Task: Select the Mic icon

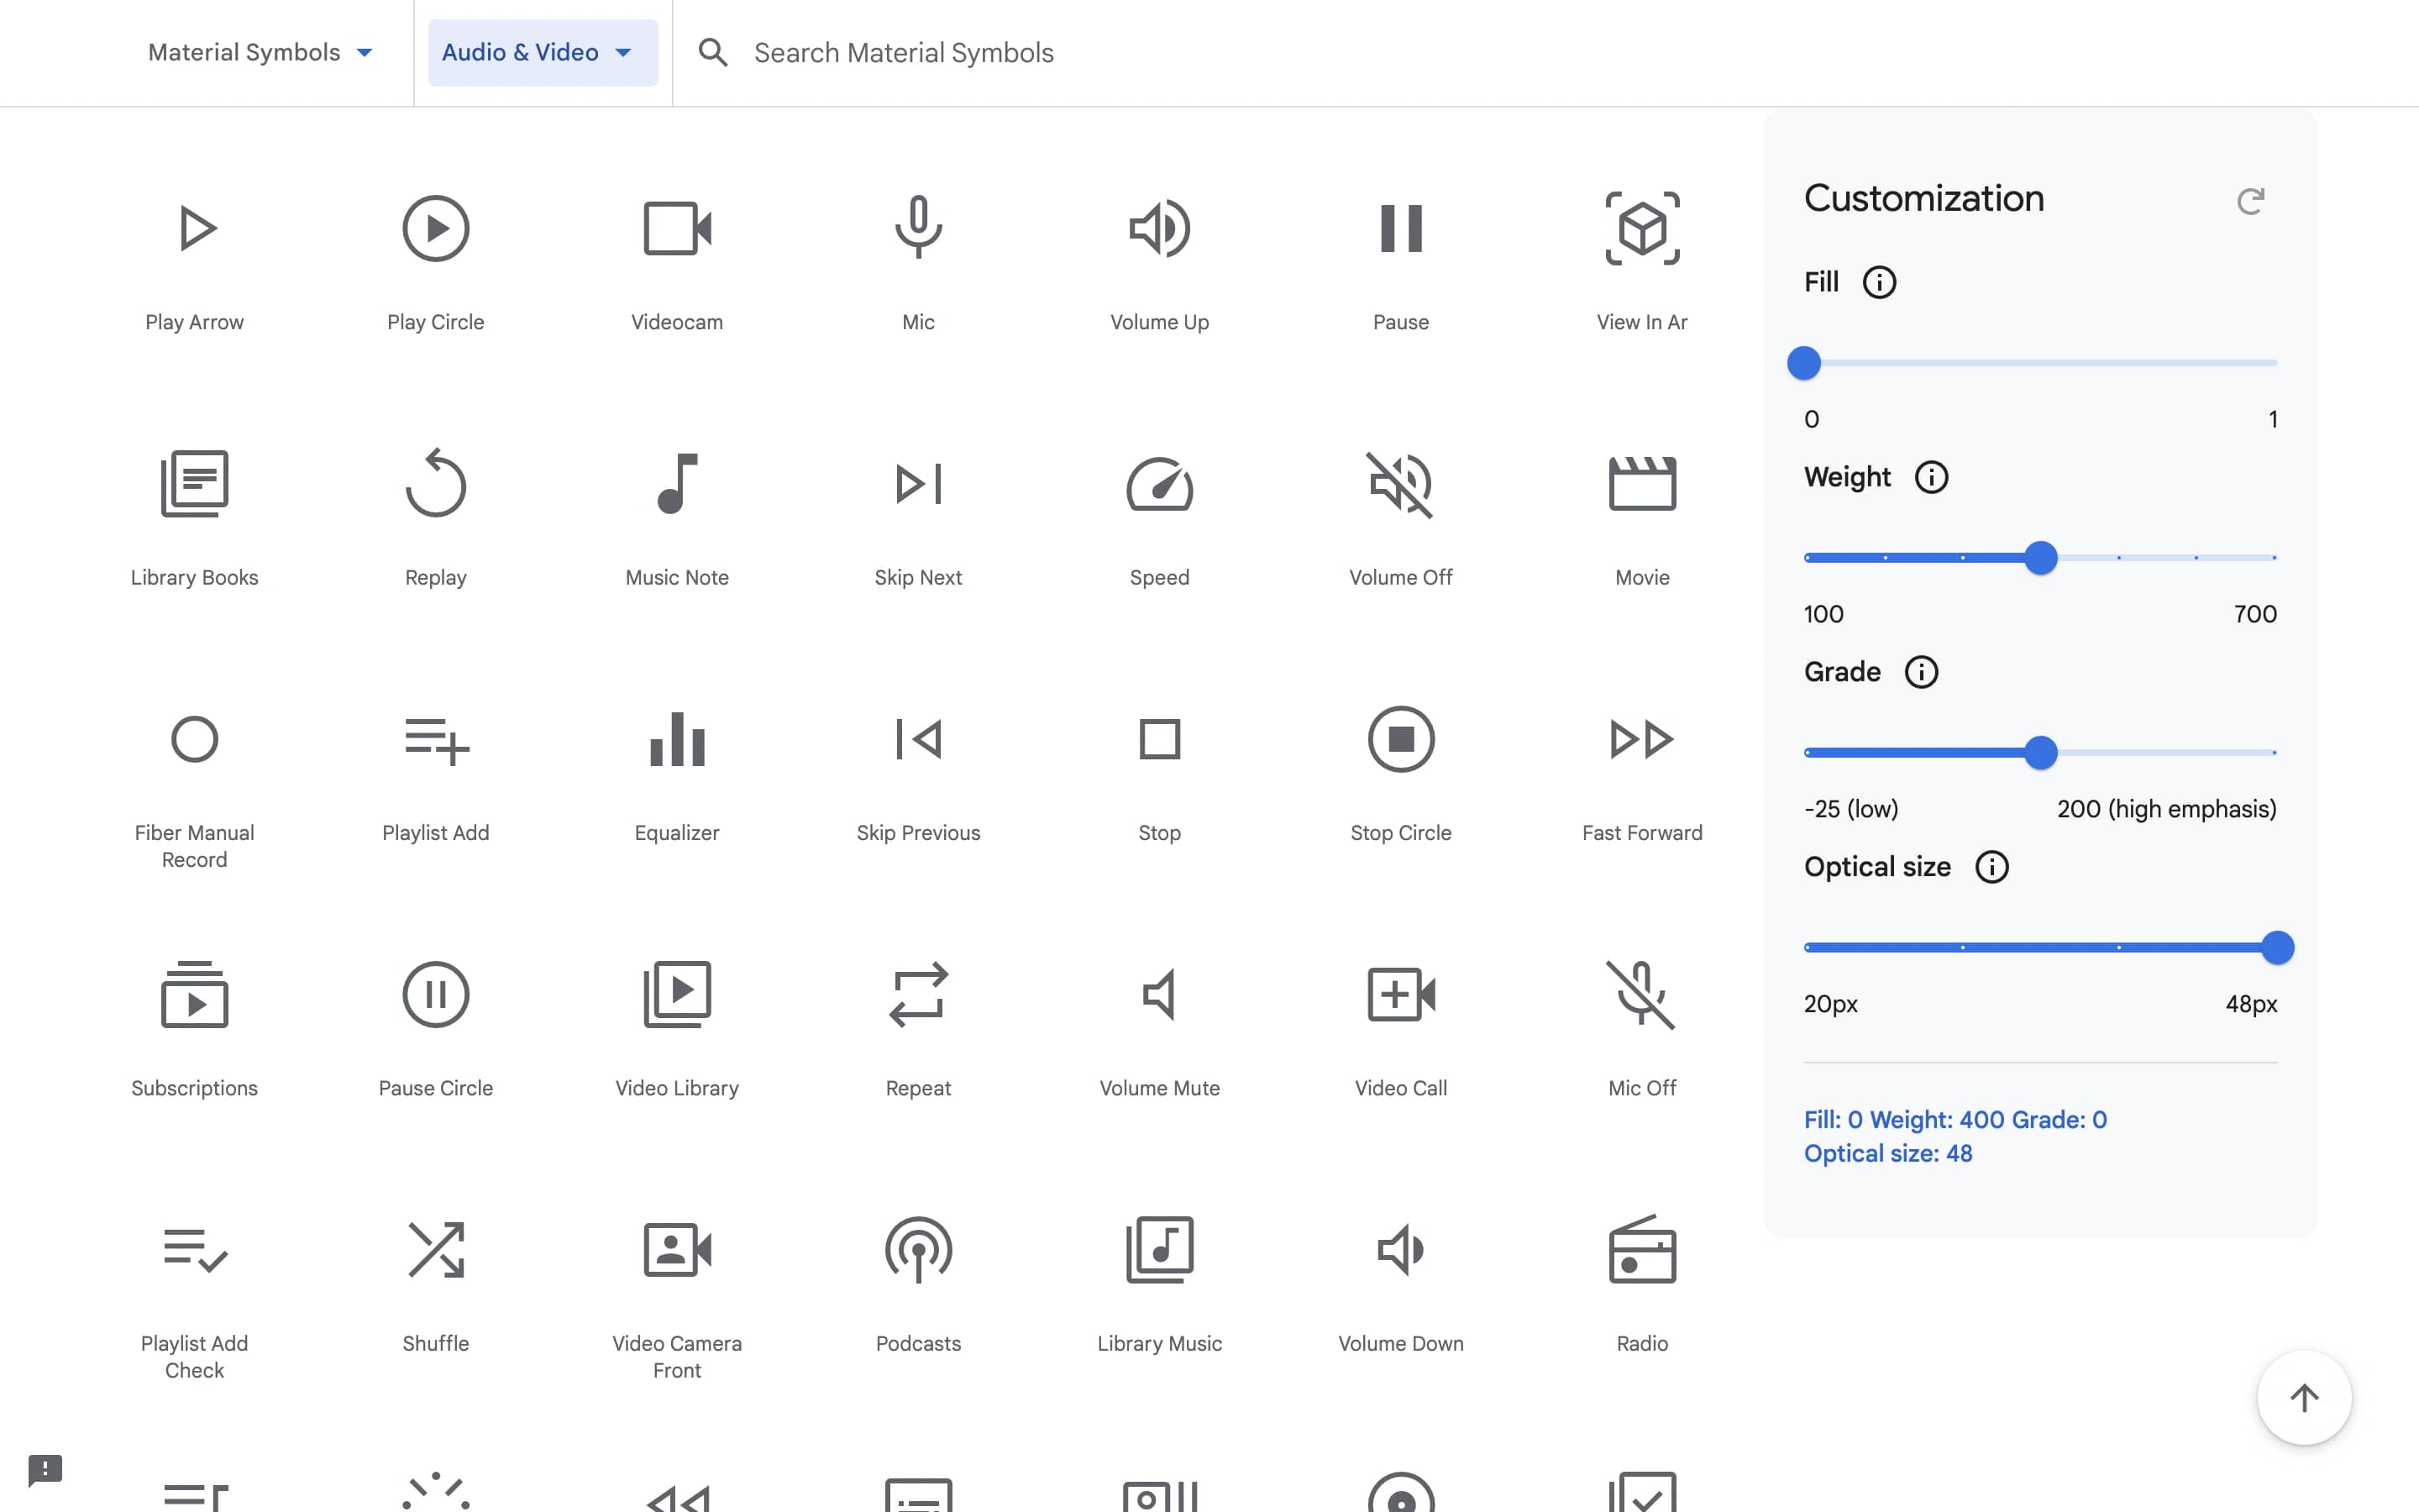Action: [x=917, y=228]
